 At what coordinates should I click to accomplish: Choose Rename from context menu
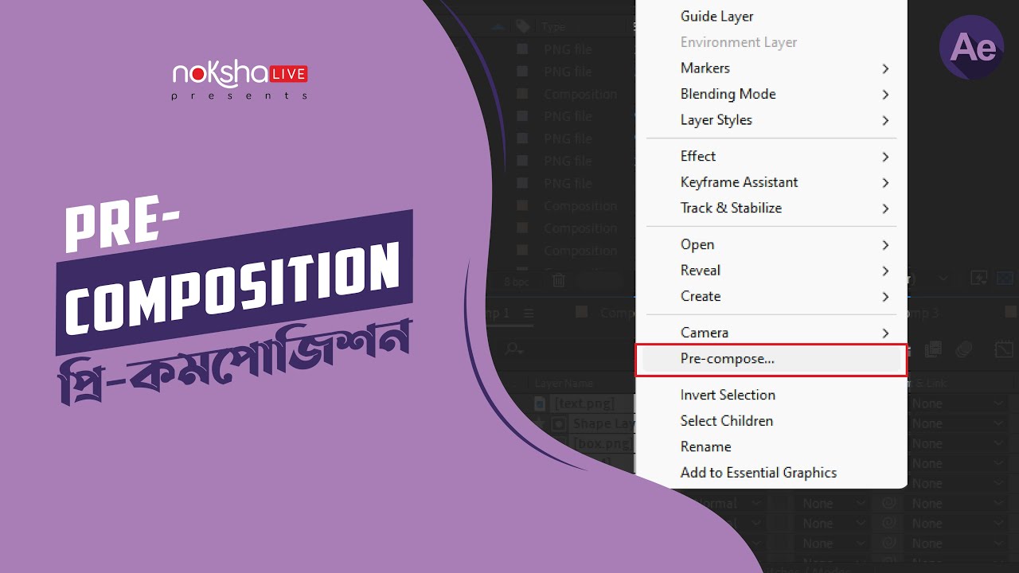(771, 447)
